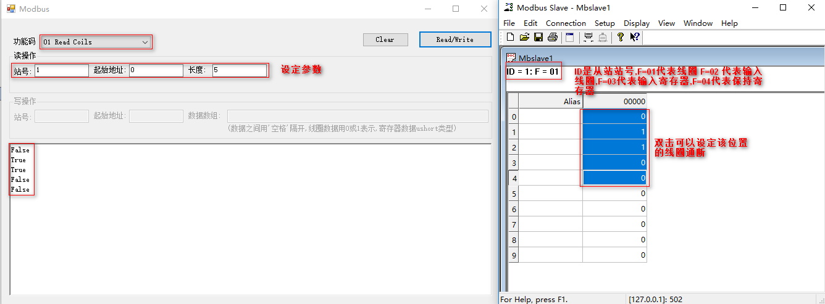Select the coil value cell in row 2

coord(615,147)
